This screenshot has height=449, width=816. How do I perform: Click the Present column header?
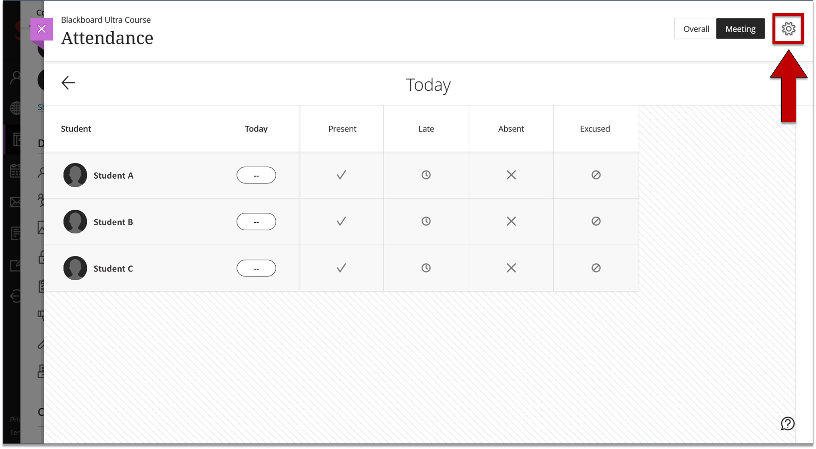click(342, 129)
